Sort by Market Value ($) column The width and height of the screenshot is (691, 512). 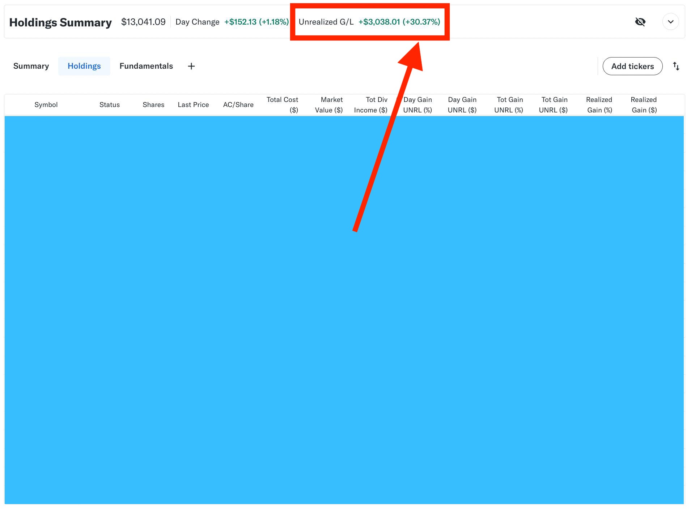(329, 105)
